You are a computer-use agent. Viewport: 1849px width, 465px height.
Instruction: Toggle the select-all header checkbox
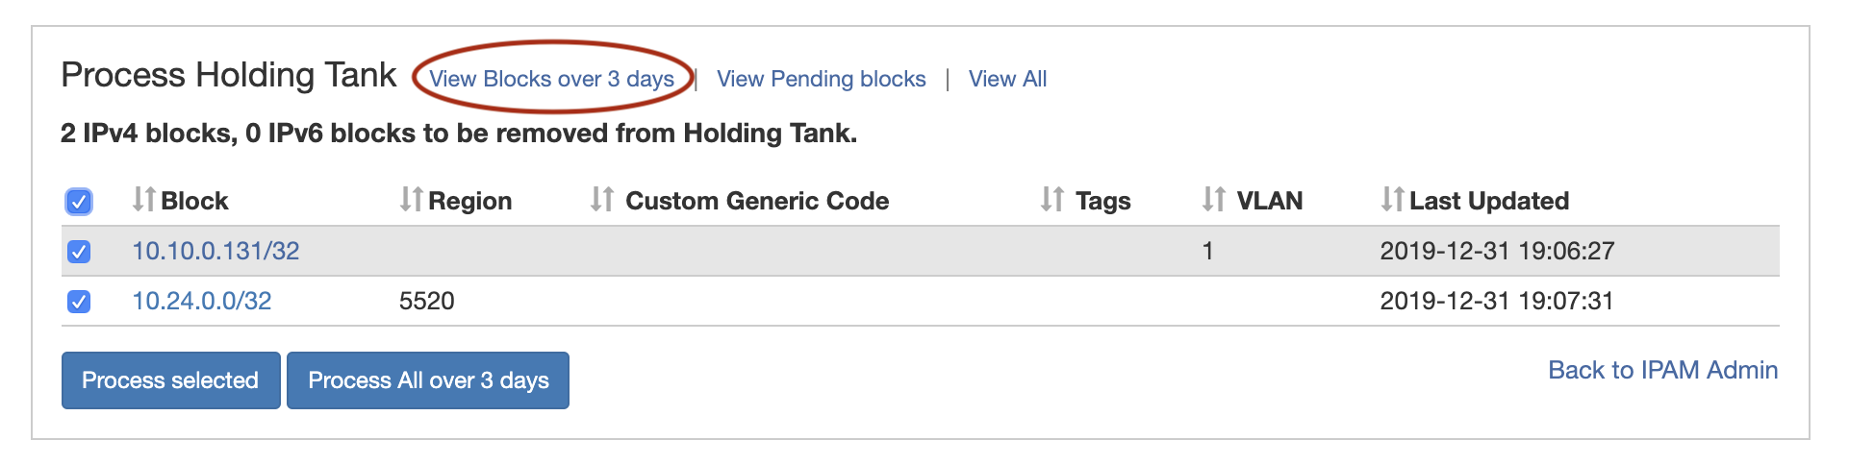coord(79,202)
